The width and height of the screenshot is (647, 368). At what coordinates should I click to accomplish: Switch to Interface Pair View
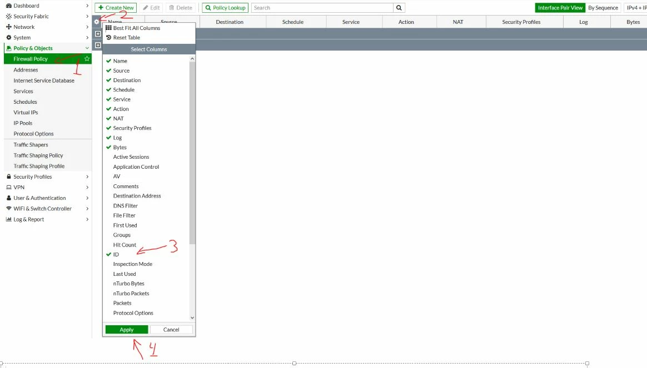560,8
